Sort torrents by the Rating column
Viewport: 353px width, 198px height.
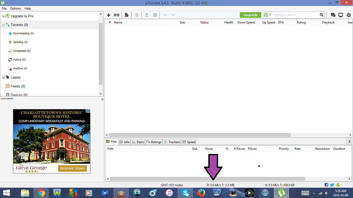click(x=301, y=22)
